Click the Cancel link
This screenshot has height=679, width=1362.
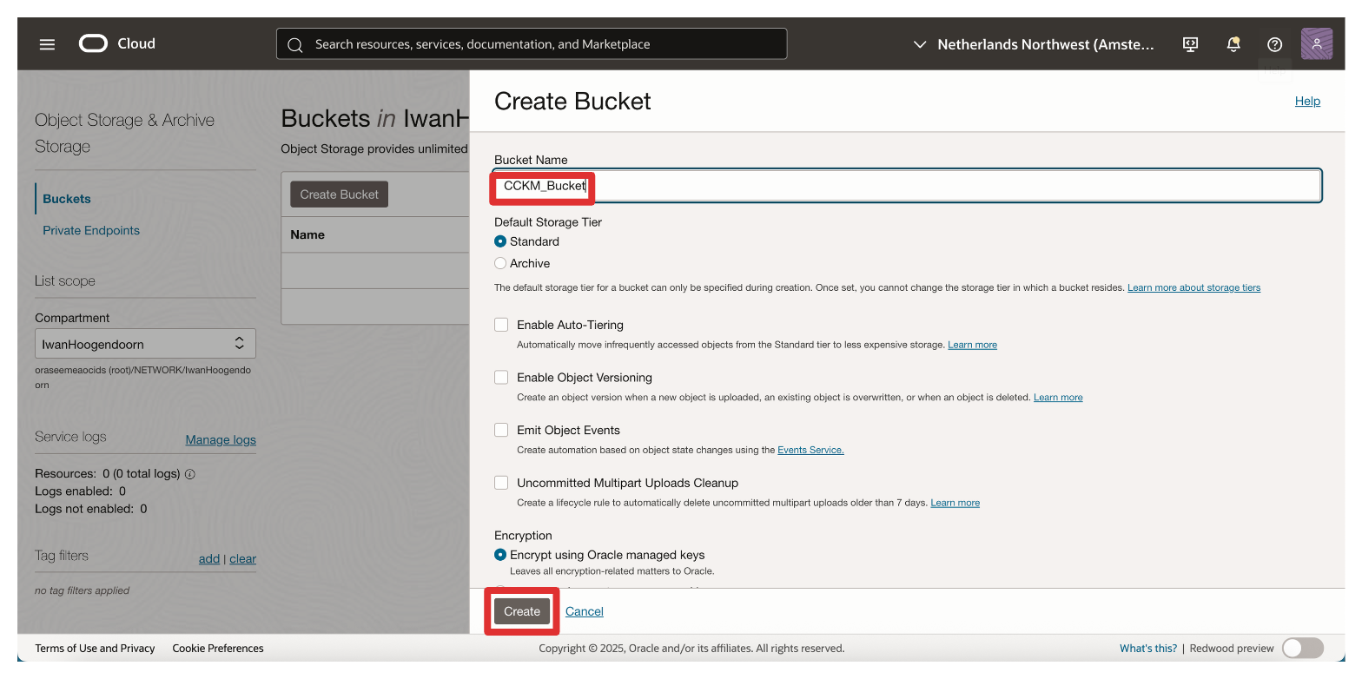584,611
